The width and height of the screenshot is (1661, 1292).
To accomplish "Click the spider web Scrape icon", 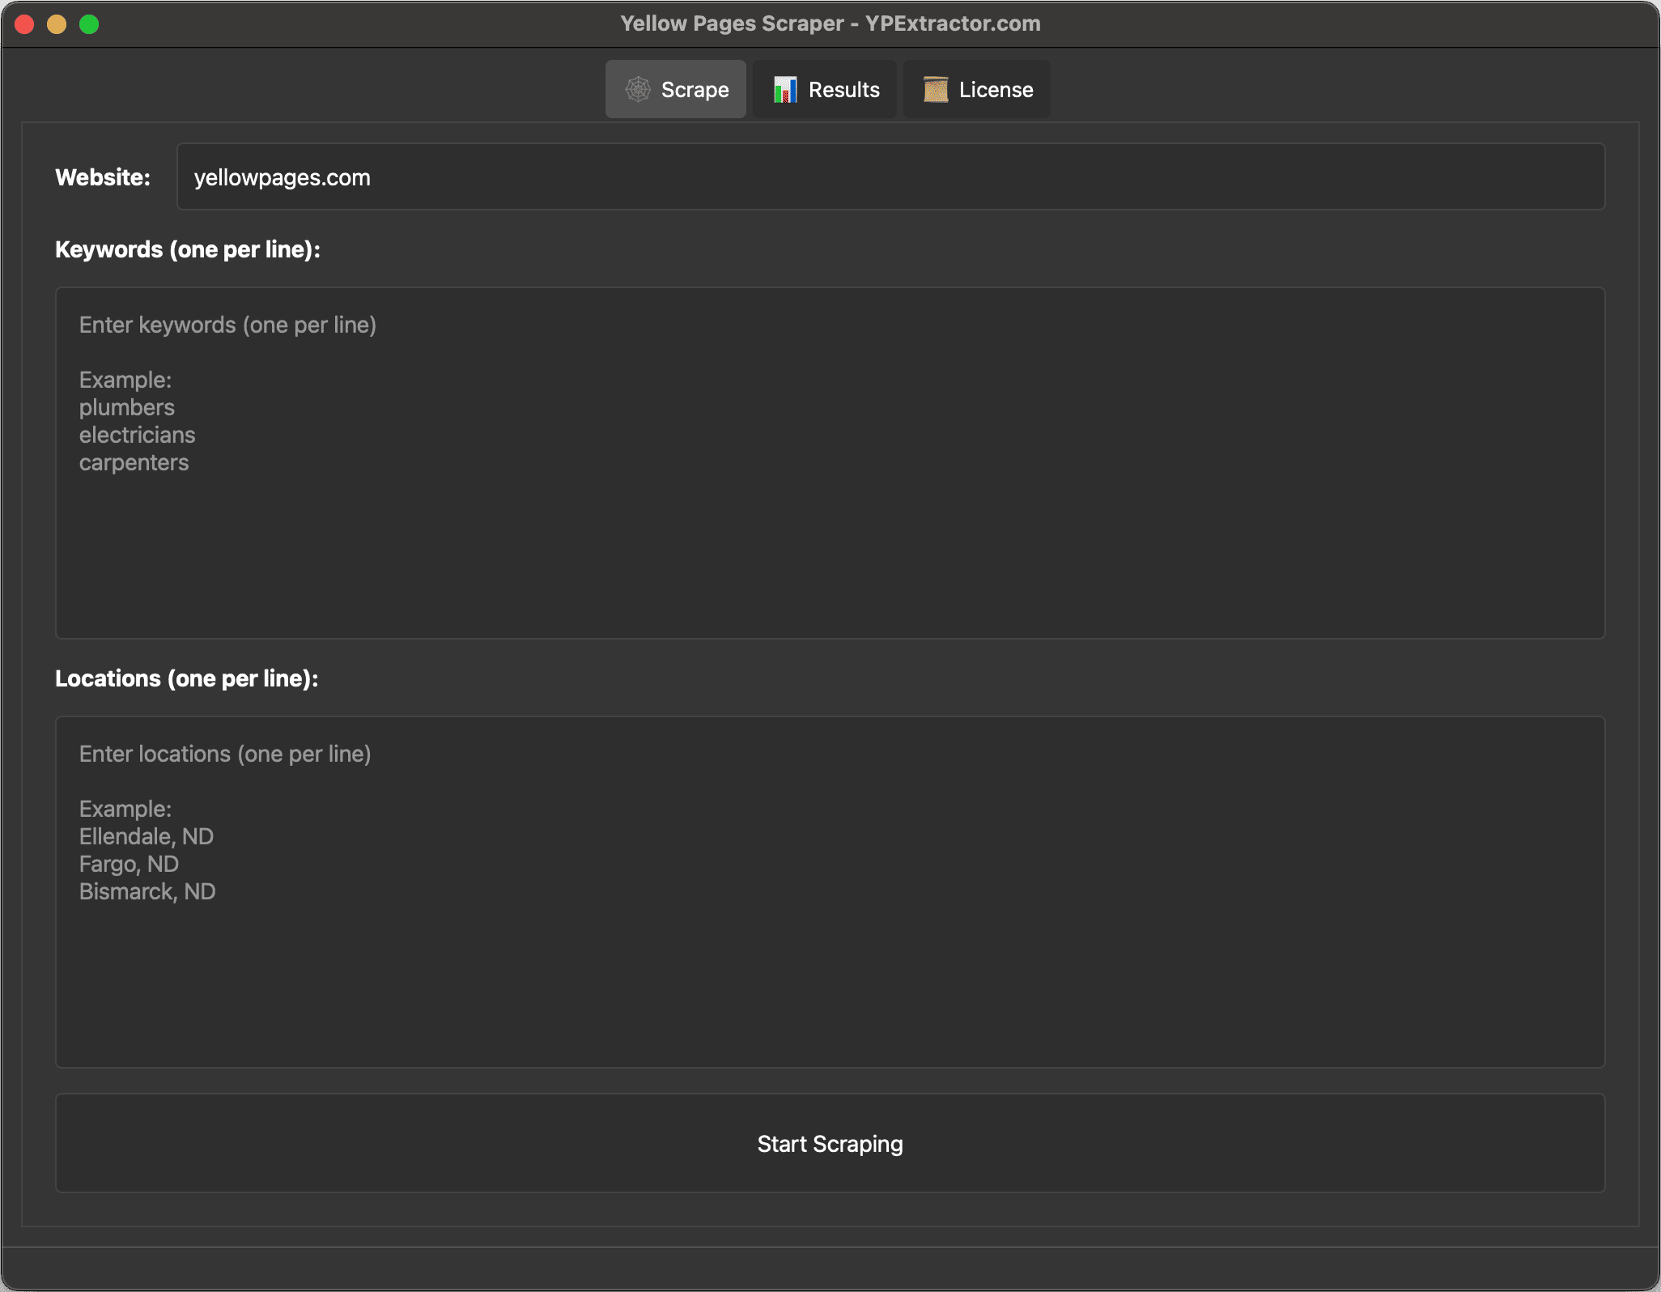I will point(638,89).
